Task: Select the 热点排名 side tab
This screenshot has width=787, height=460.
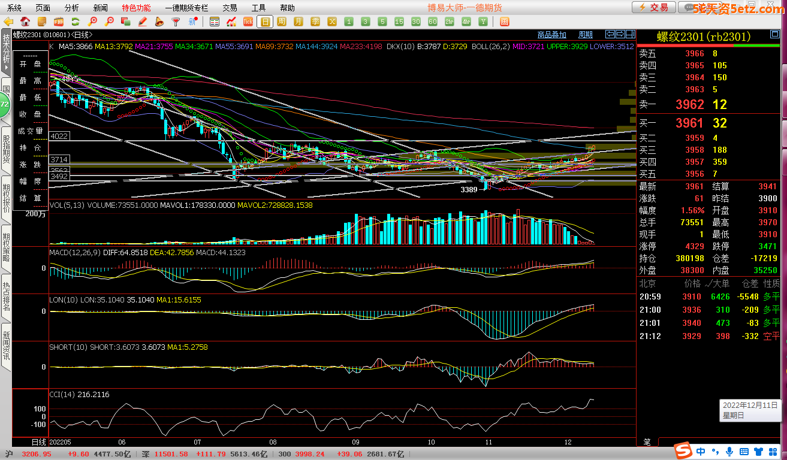Action: tap(6, 298)
